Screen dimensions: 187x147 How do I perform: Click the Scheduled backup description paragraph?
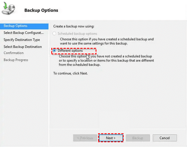[107, 41]
